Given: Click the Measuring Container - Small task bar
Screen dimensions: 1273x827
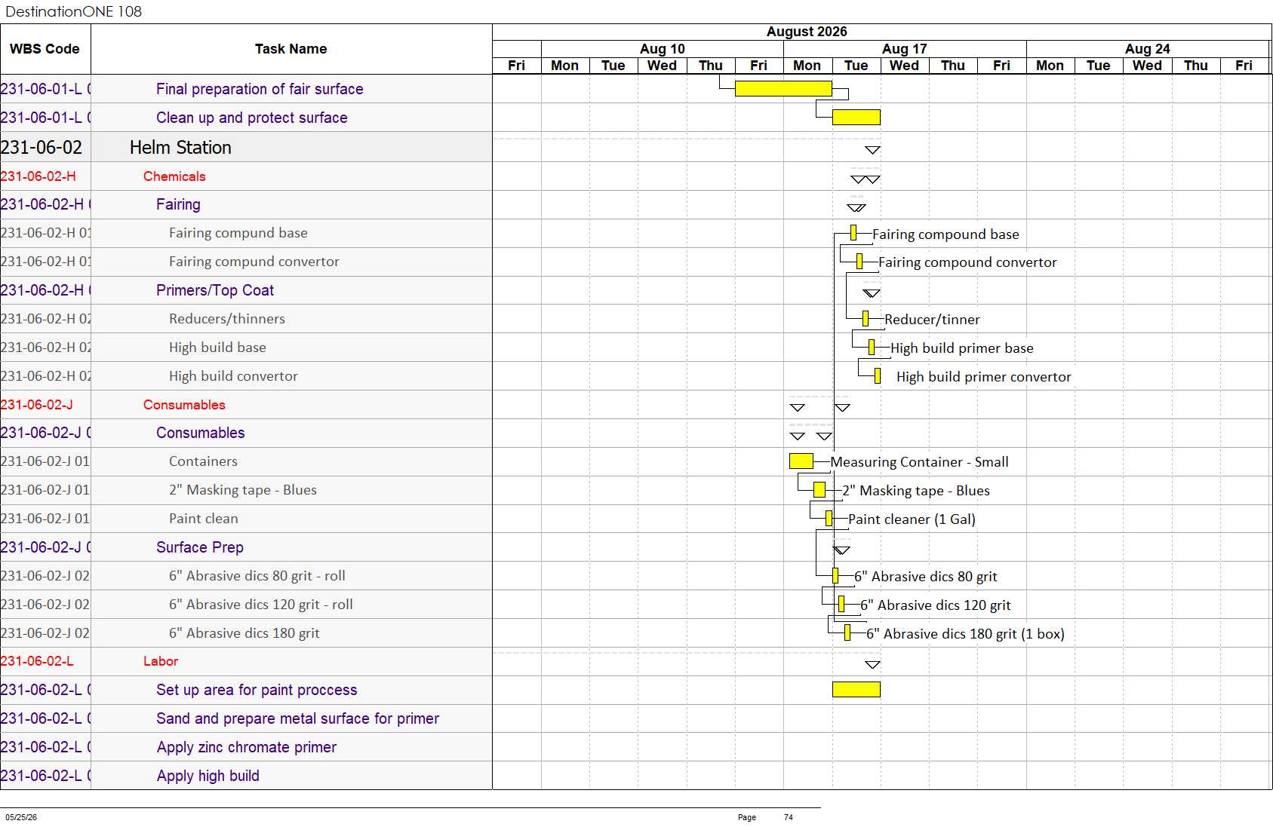Looking at the screenshot, I should tap(801, 461).
